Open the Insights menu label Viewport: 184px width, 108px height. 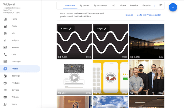(15, 40)
